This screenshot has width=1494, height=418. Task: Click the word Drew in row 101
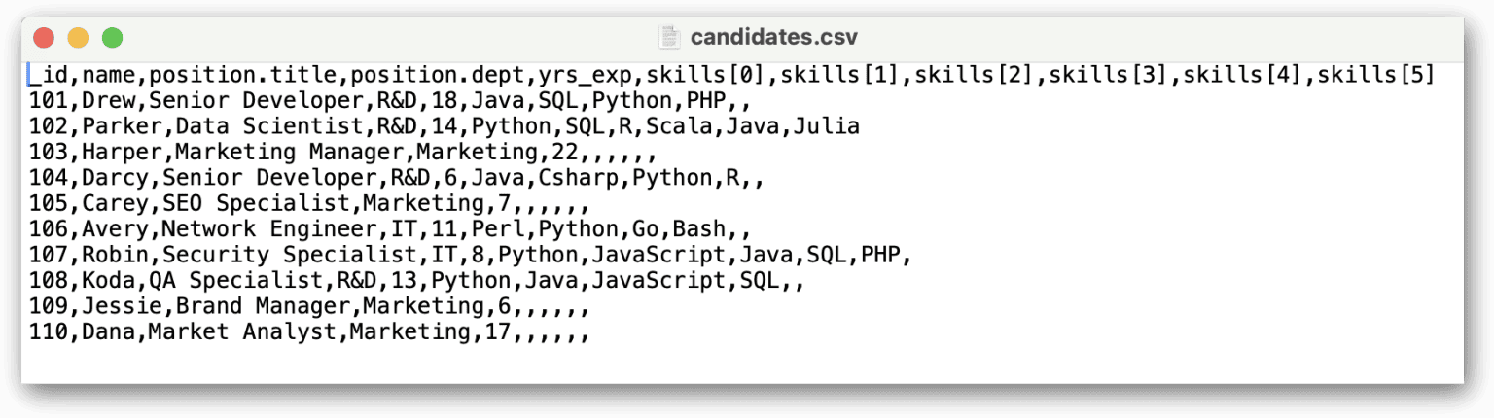coord(108,100)
